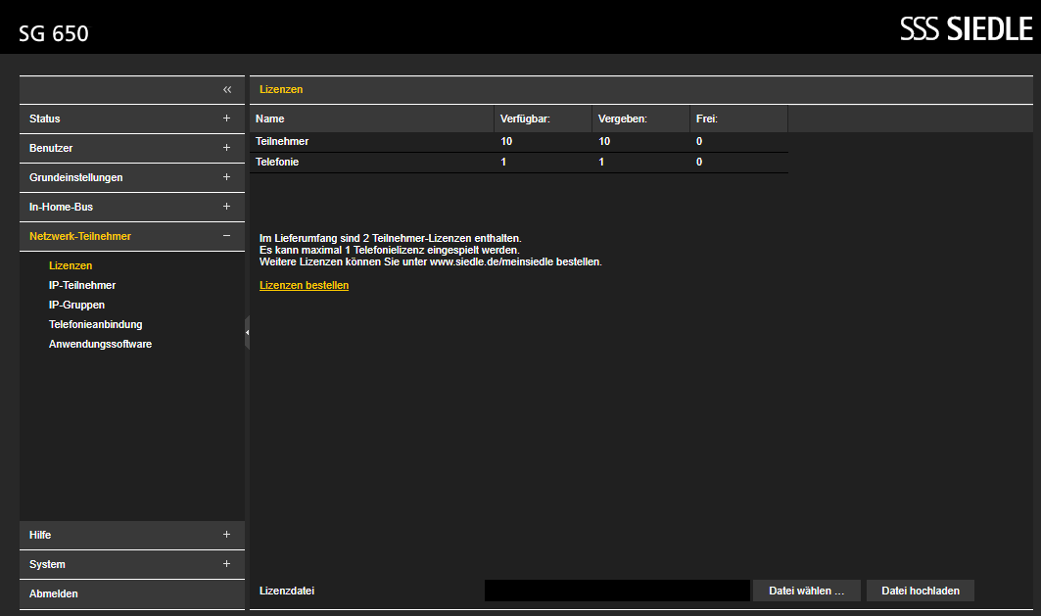This screenshot has height=616, width=1041.
Task: Click the small sidebar splitter arrow handle
Action: [x=247, y=333]
